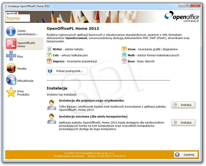Click the Zamknij button
This screenshot has height=166, width=206.
[x=186, y=155]
